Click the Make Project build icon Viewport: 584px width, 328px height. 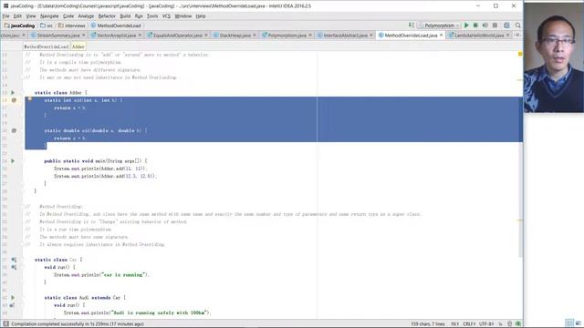coord(412,26)
